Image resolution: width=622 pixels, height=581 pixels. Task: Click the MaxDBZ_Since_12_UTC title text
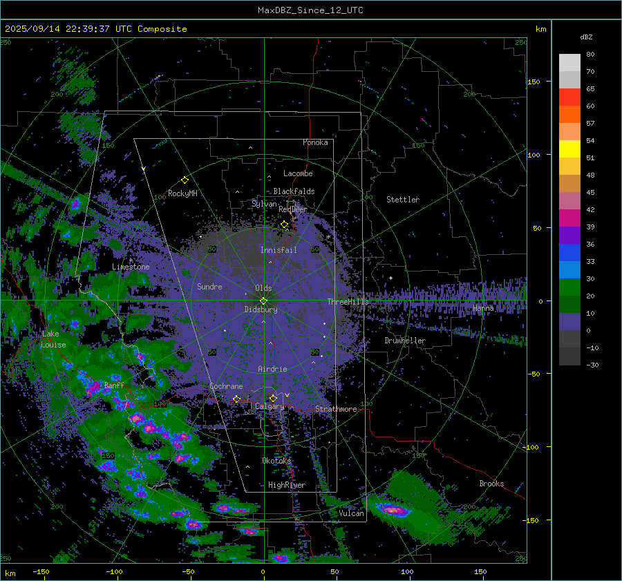pos(310,10)
